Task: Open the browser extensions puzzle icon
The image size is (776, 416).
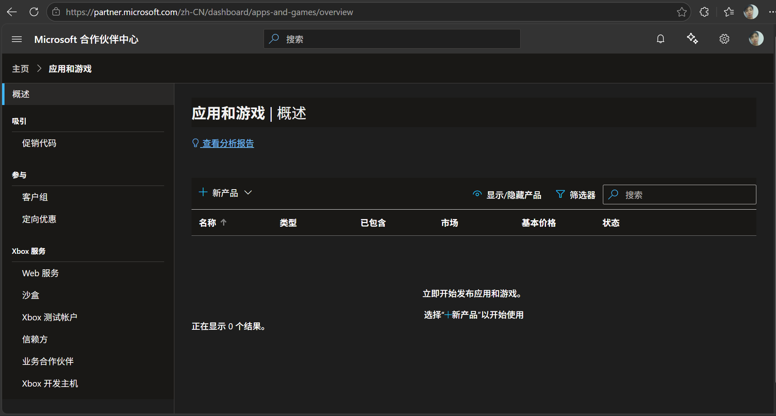Action: pos(704,12)
